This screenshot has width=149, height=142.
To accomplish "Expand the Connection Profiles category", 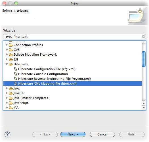I will pos(7,45).
